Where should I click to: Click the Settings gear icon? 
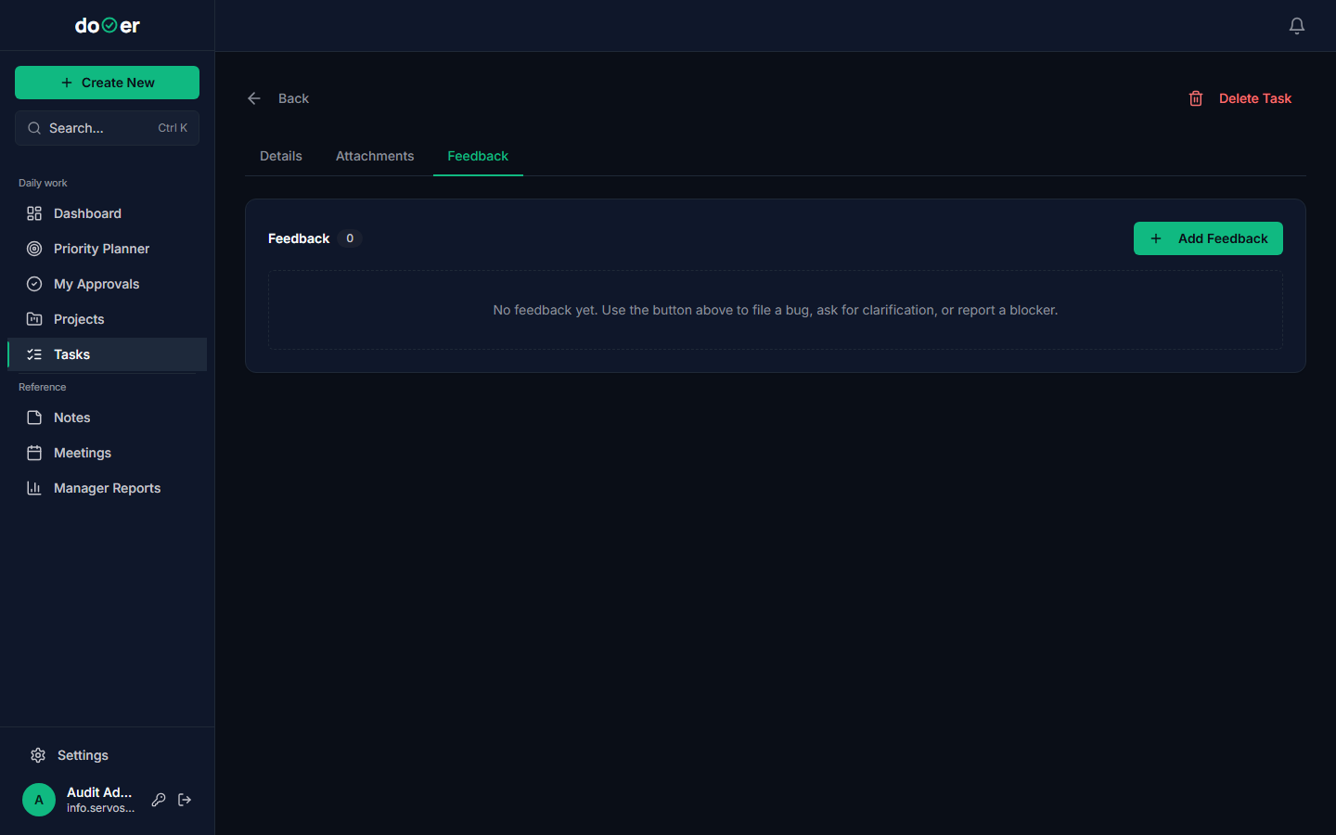coord(38,755)
